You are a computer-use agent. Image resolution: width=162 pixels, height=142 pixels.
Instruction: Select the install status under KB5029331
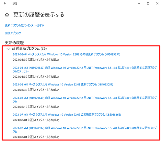36,60
